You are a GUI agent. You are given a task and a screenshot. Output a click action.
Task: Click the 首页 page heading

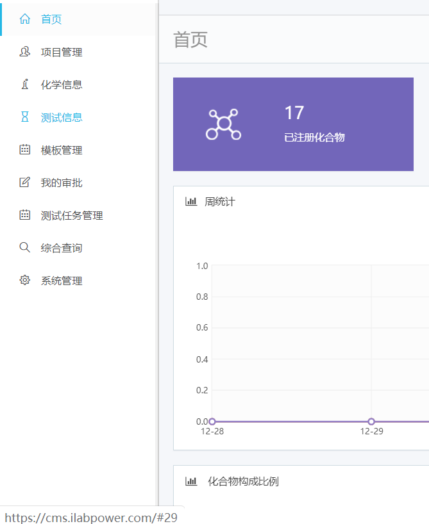(x=190, y=40)
